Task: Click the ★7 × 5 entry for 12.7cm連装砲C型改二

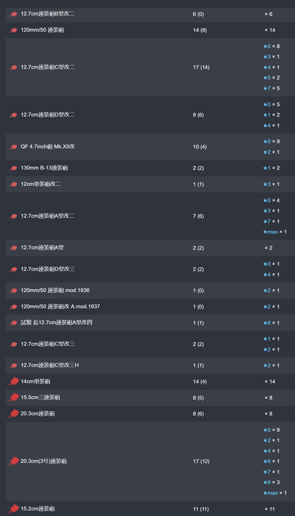Action: coord(271,88)
